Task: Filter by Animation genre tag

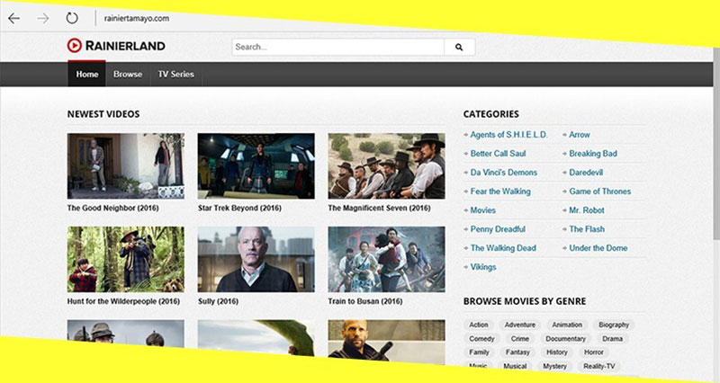Action: (566, 325)
